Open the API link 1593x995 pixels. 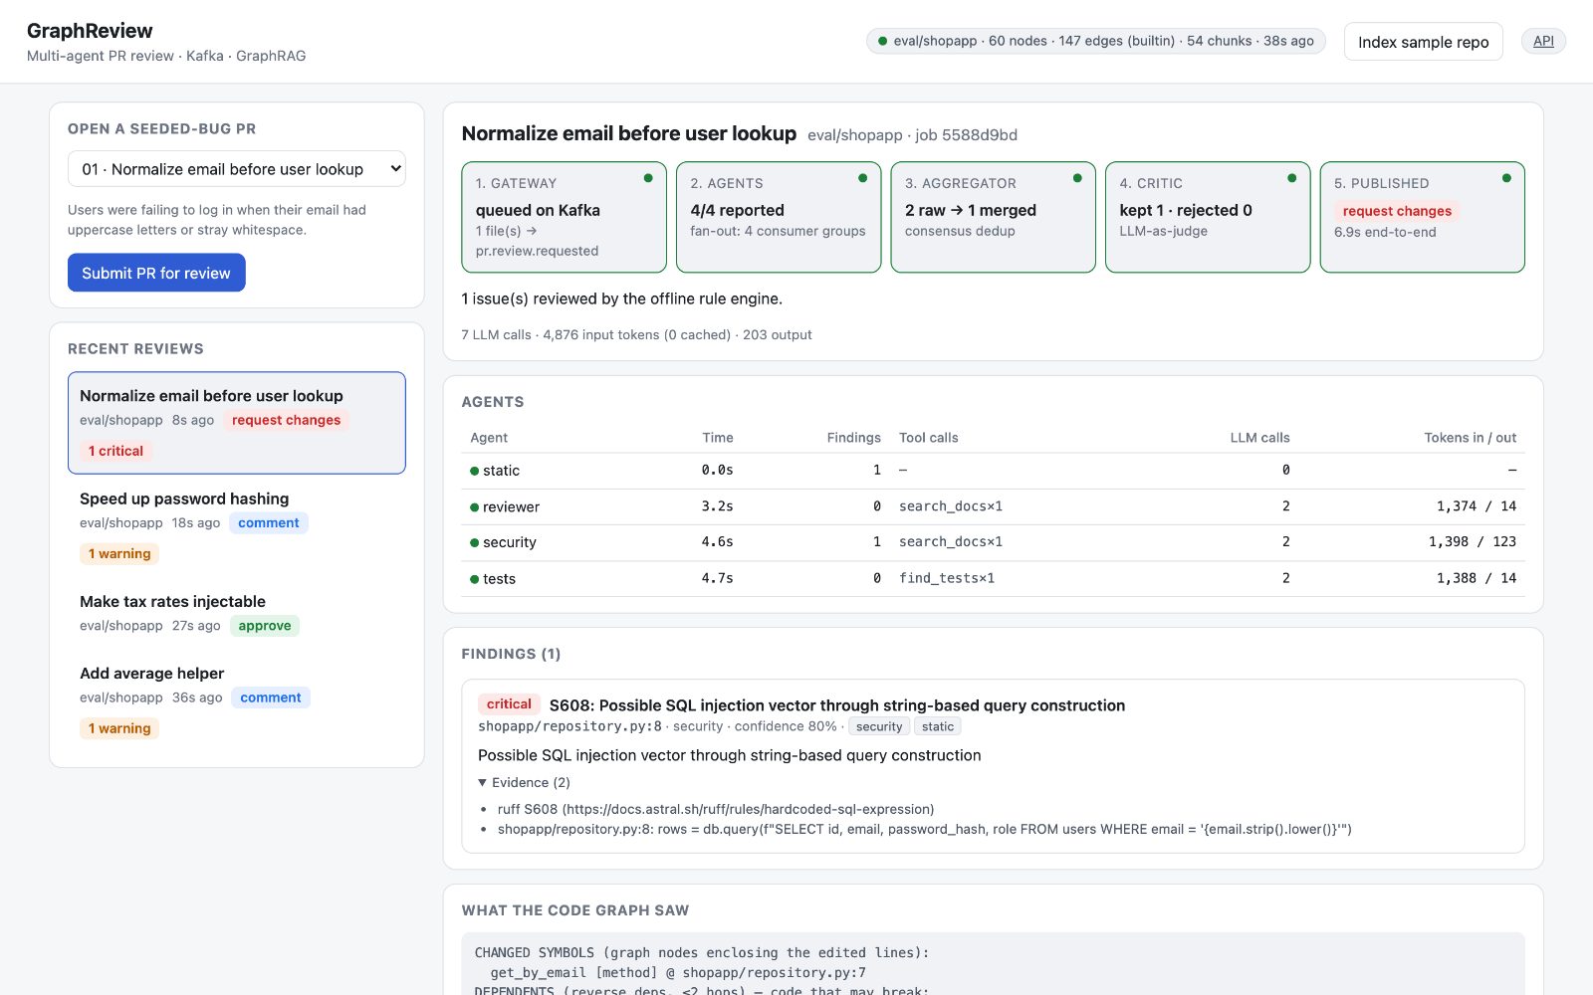pyautogui.click(x=1543, y=41)
